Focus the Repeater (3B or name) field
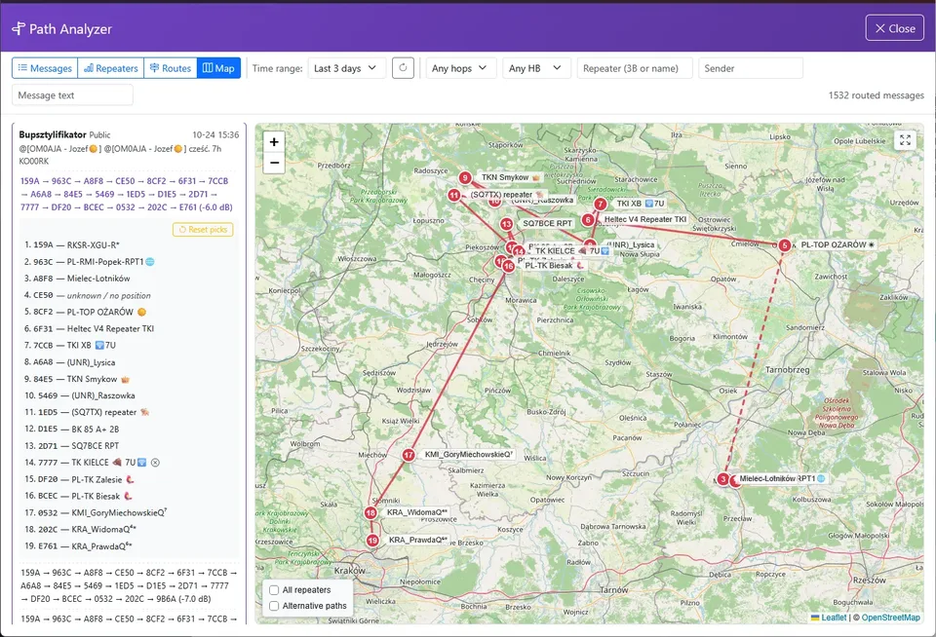 pos(635,68)
